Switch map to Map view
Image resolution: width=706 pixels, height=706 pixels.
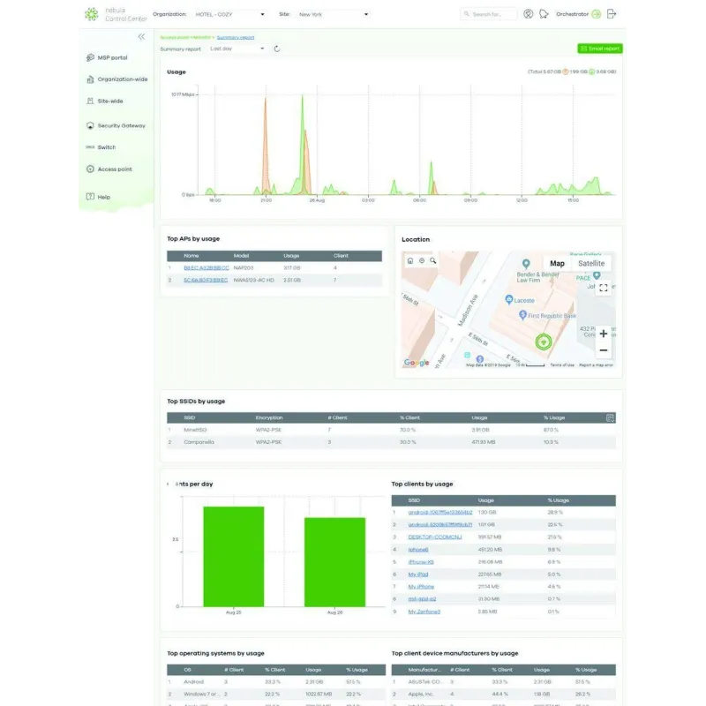click(x=557, y=263)
